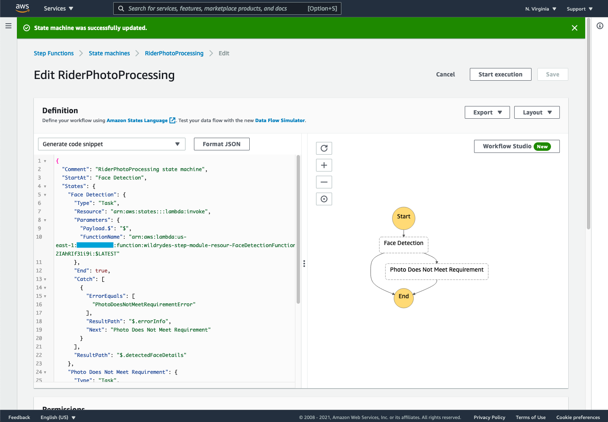Click the Feedback link in footer

19,417
